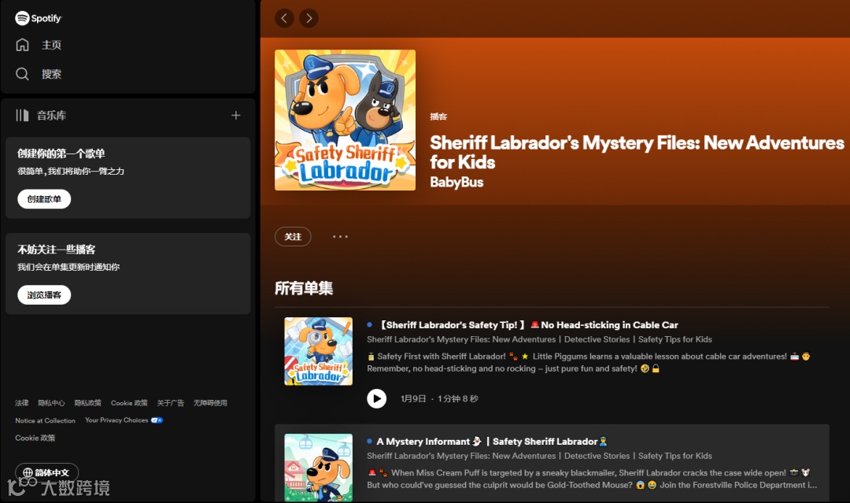The image size is (850, 503).
Task: Open the 法律 link
Action: (x=22, y=403)
